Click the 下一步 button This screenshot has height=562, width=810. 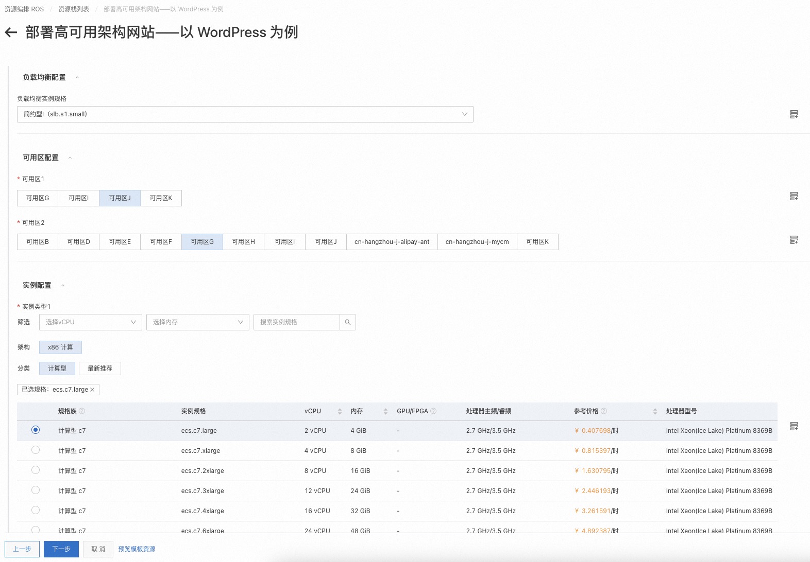pos(61,549)
